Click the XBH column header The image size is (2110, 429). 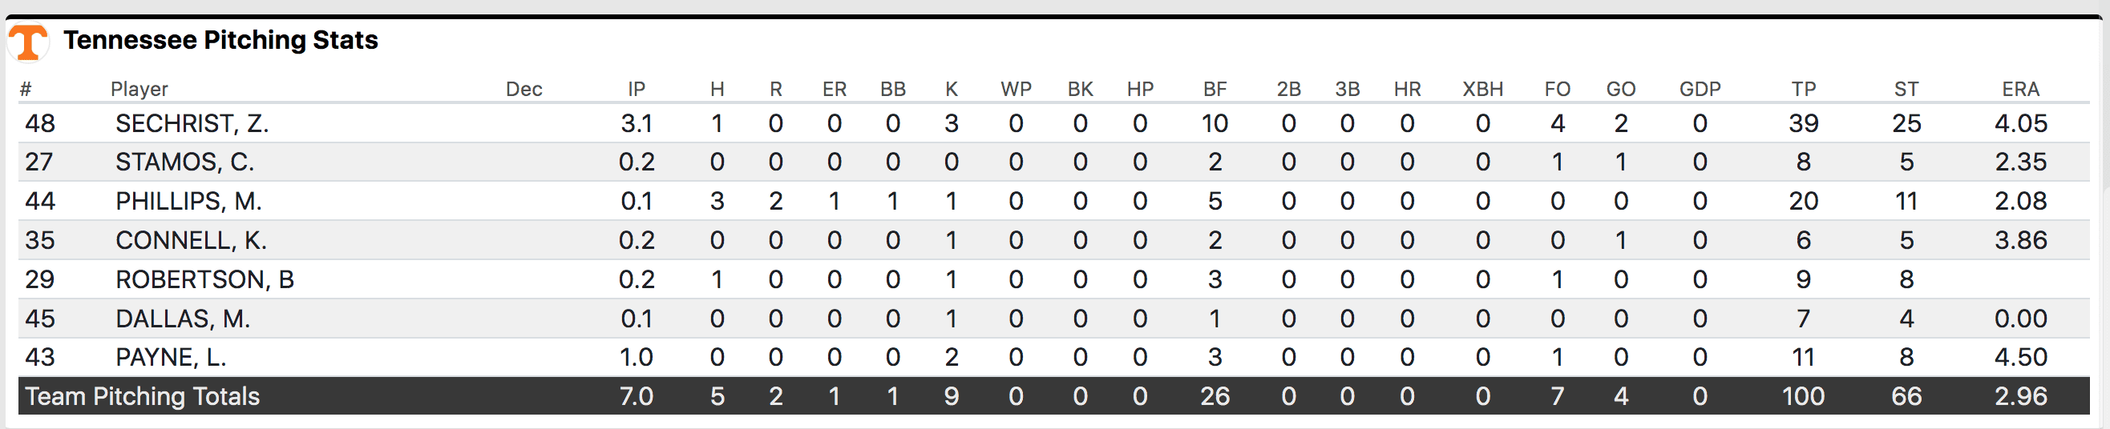(x=1482, y=89)
